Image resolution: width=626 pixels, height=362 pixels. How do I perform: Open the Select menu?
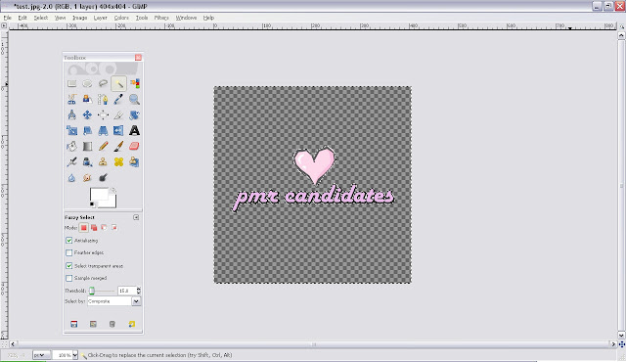(41, 18)
